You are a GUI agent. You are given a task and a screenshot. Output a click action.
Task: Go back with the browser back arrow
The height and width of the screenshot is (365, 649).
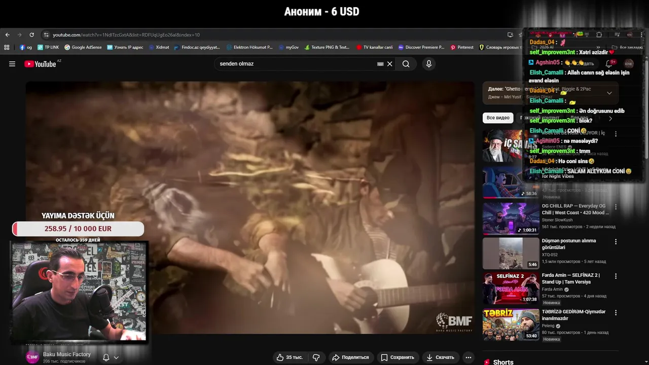point(7,35)
